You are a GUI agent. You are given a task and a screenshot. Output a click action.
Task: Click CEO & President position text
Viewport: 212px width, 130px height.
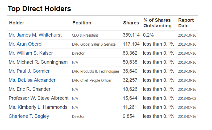point(85,35)
